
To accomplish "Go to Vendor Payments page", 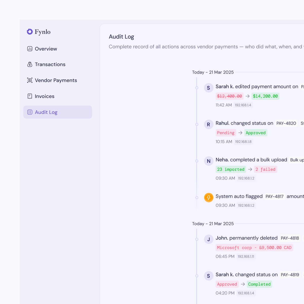I will tap(58, 80).
